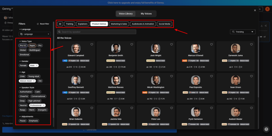Favorite Jack Wright with the heart icon

[172, 45]
